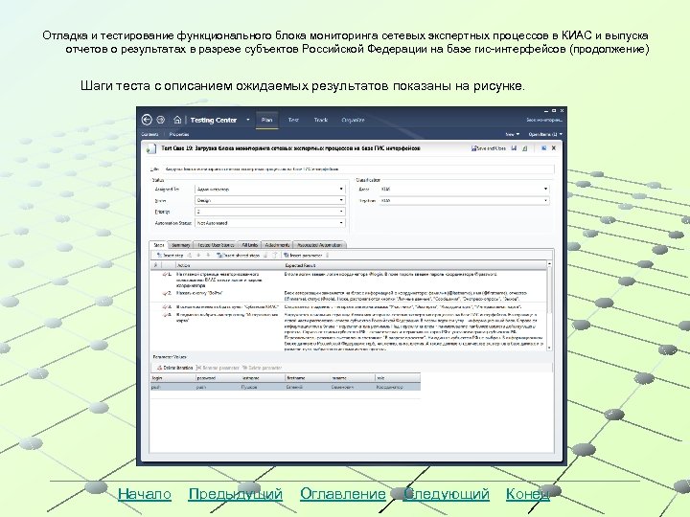Image resolution: width=690 pixels, height=517 pixels.
Task: Click Rename parameter button
Action: coord(218,368)
